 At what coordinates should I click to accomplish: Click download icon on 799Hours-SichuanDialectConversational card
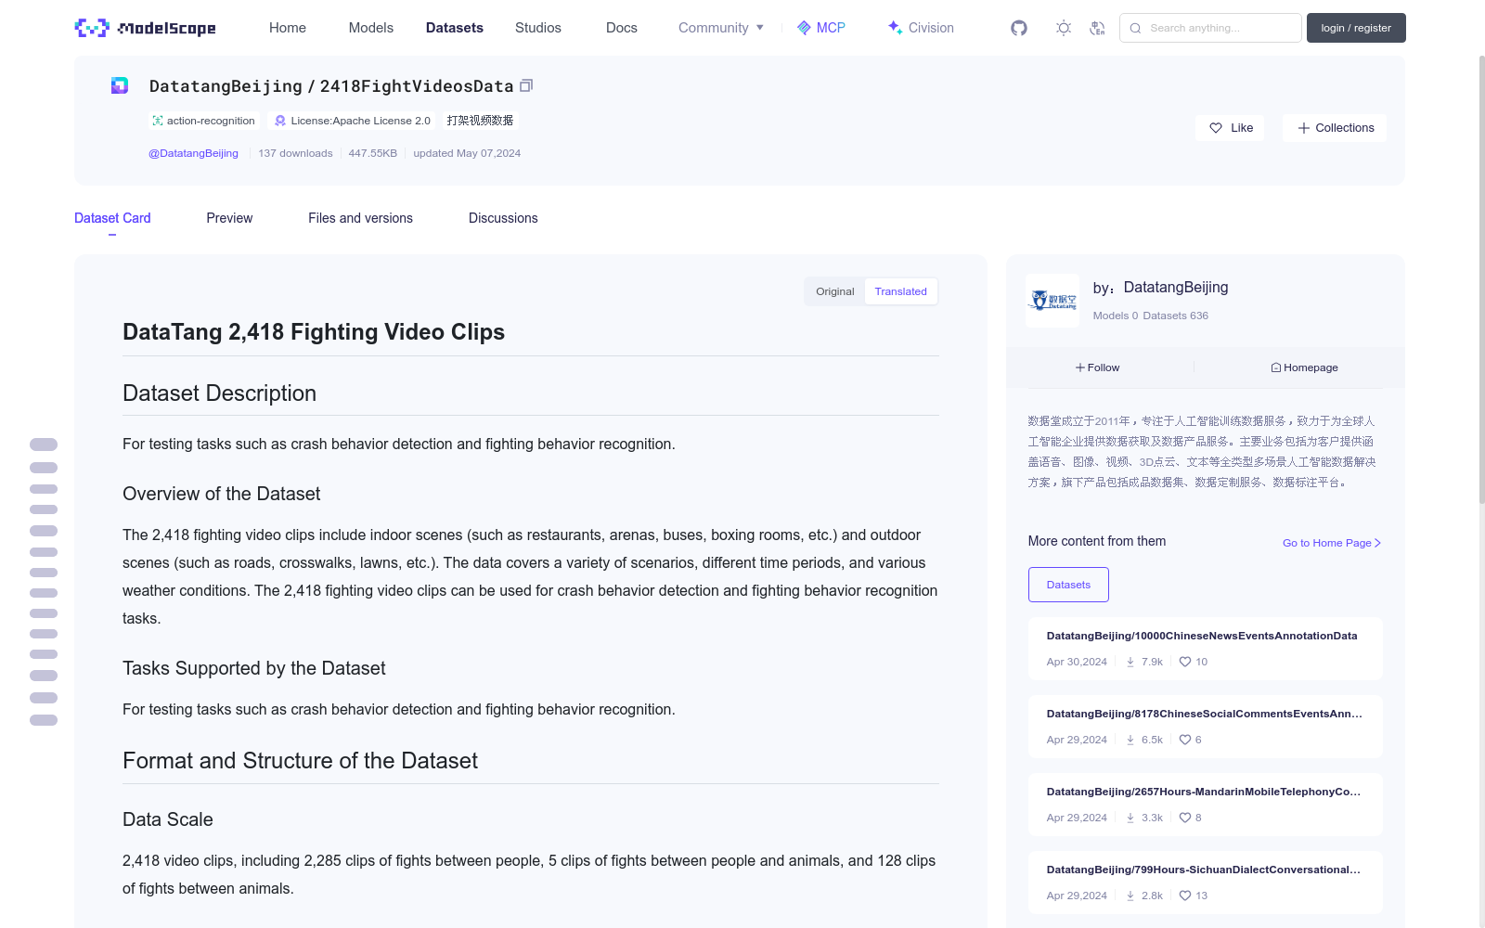(1130, 896)
